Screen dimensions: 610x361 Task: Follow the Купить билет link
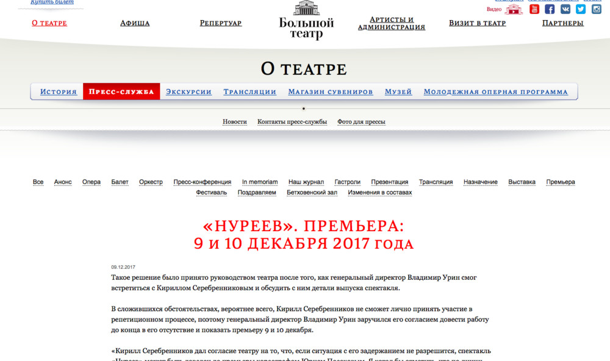click(x=52, y=2)
